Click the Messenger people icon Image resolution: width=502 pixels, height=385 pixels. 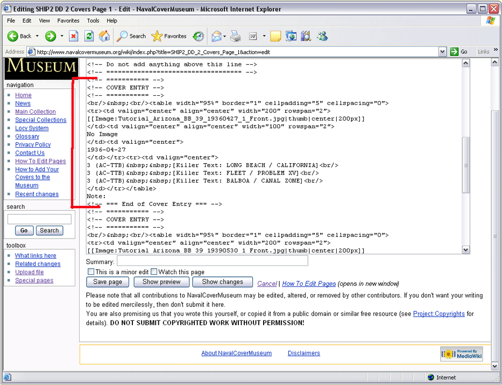tap(322, 36)
